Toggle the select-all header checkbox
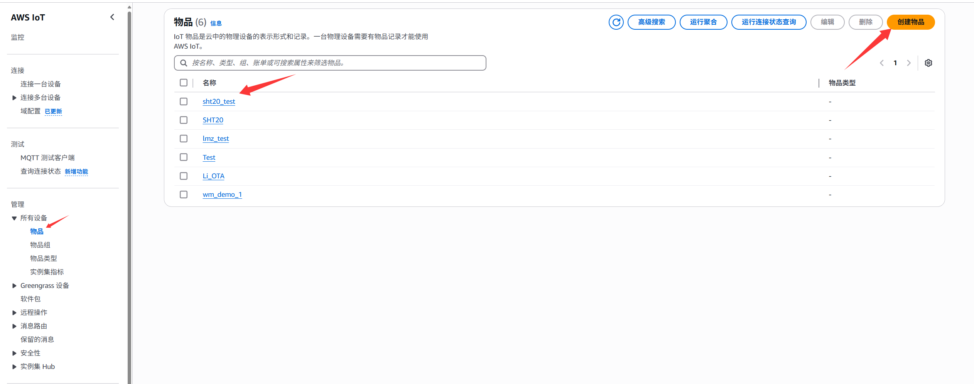 click(x=184, y=83)
